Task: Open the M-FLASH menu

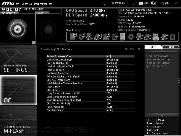Action: tap(18, 121)
